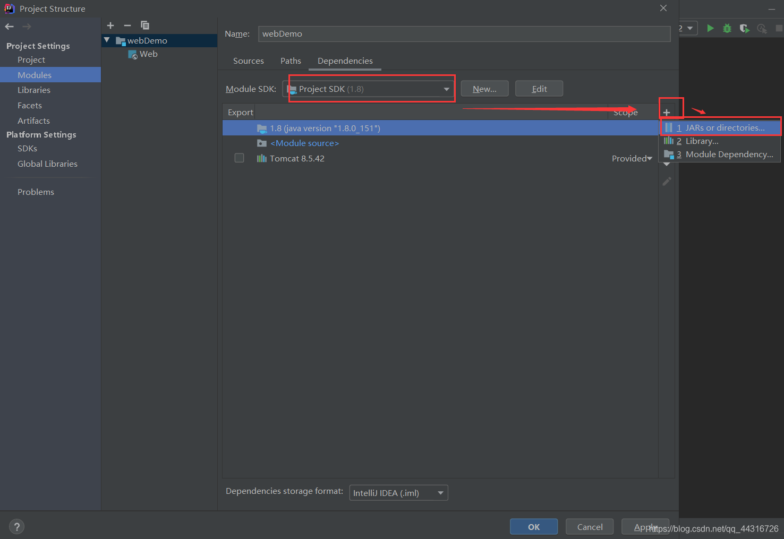Viewport: 784px width, 539px height.
Task: Copy the selected module
Action: pyautogui.click(x=144, y=25)
